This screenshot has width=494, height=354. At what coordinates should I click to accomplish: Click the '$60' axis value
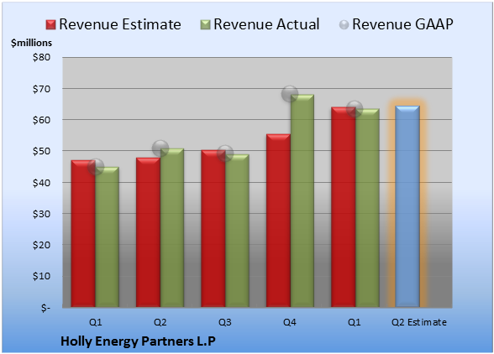41,120
